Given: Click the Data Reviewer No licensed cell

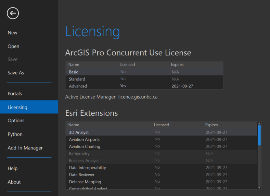Looking at the screenshot, I should (x=157, y=174).
